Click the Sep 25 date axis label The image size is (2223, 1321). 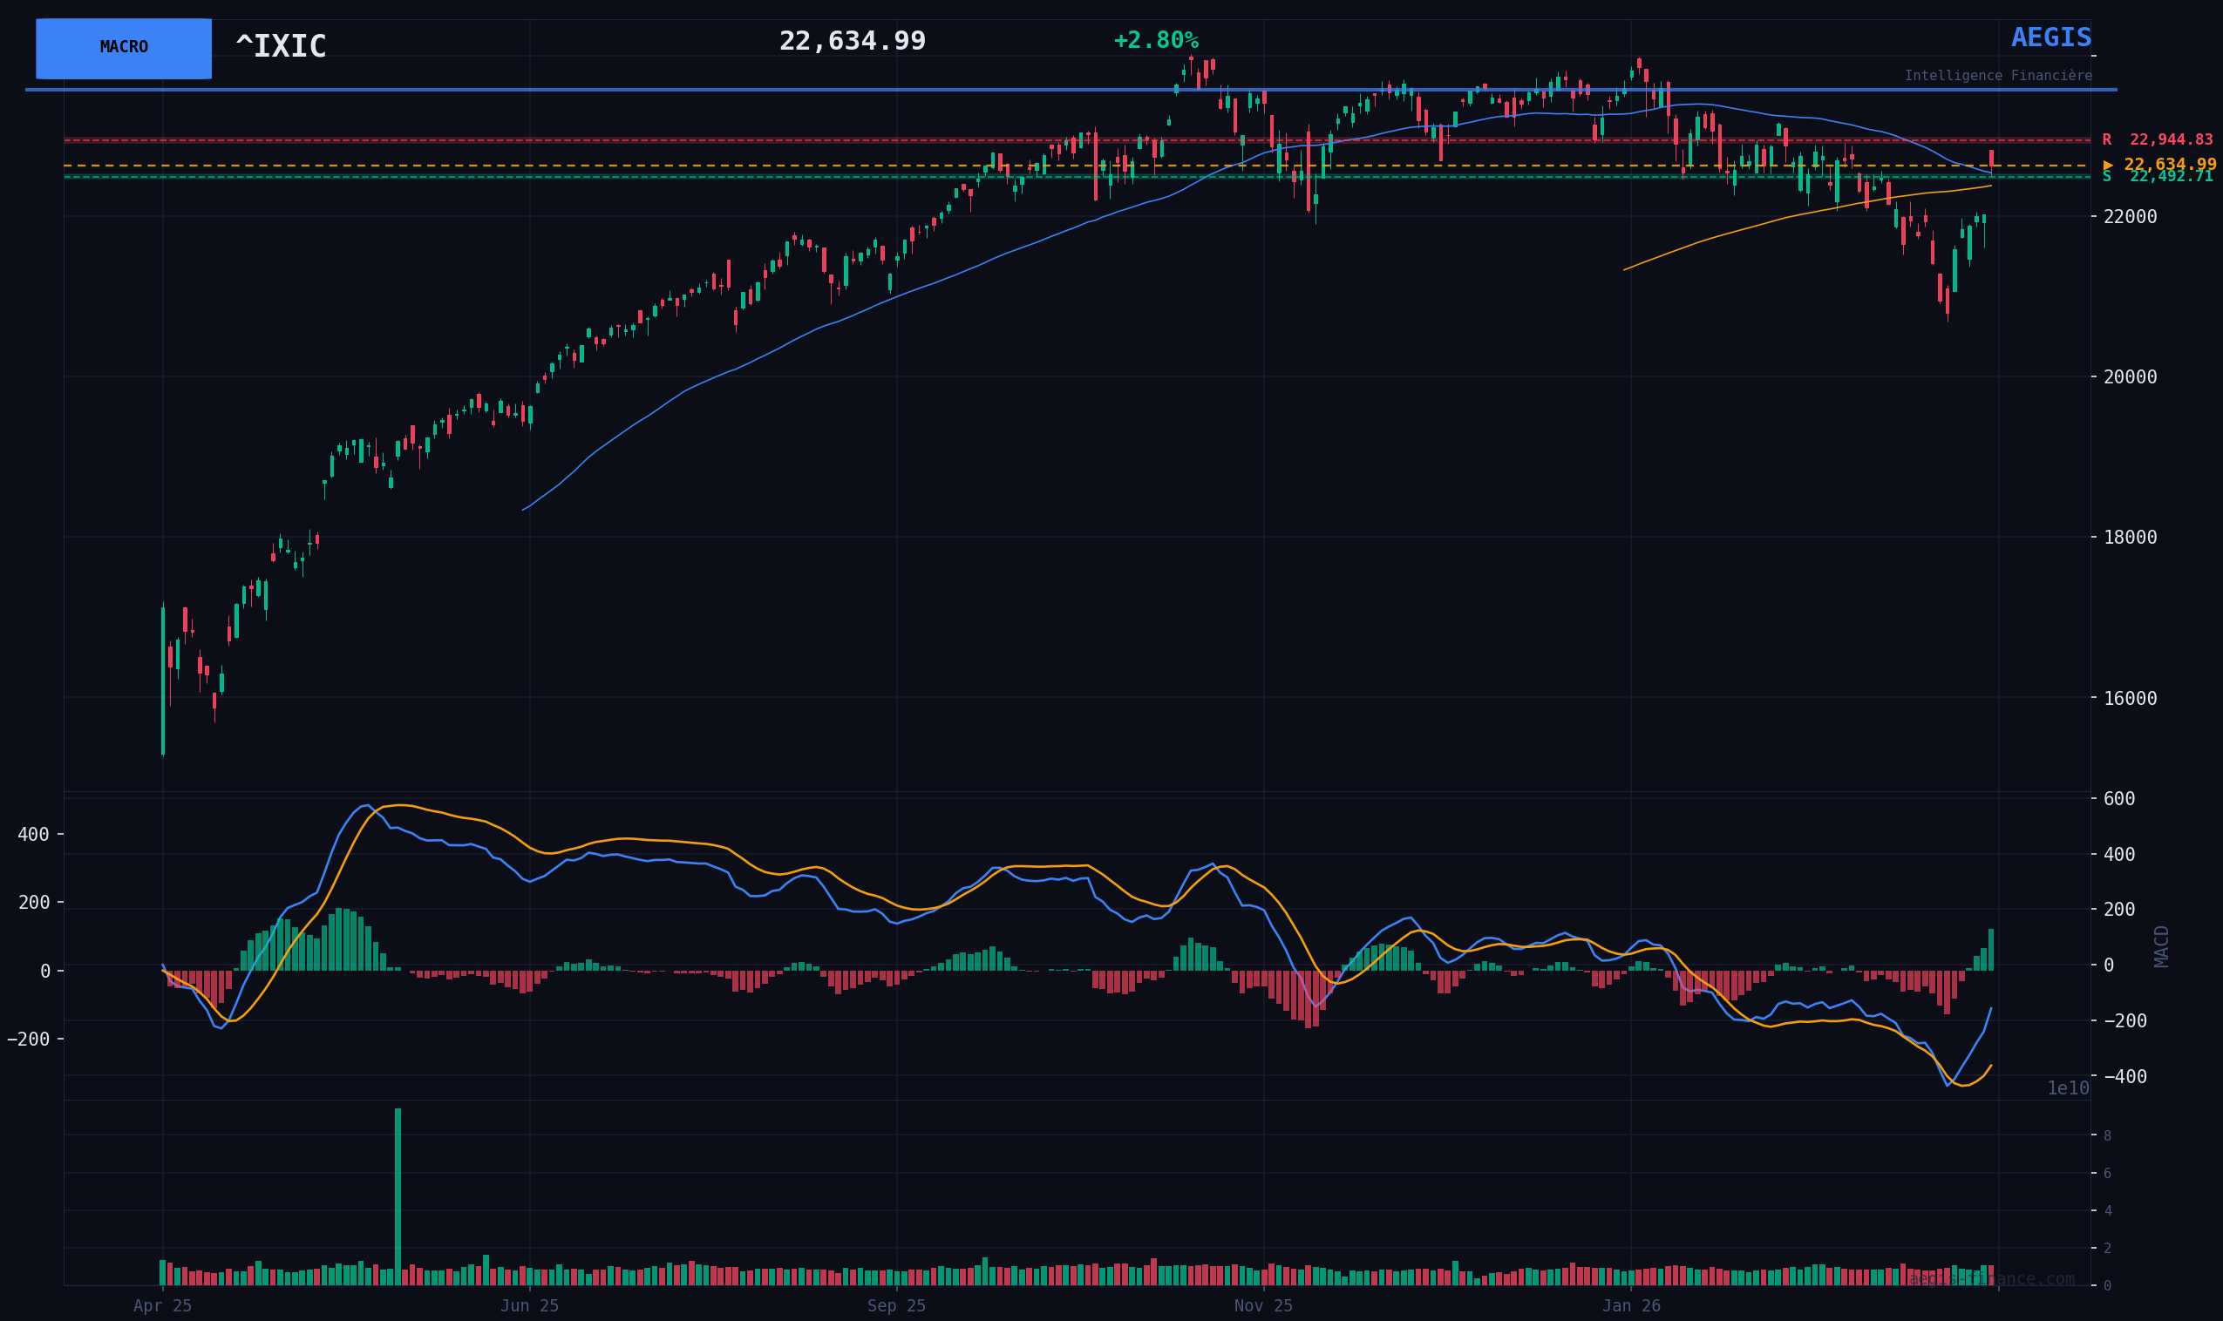(896, 1306)
